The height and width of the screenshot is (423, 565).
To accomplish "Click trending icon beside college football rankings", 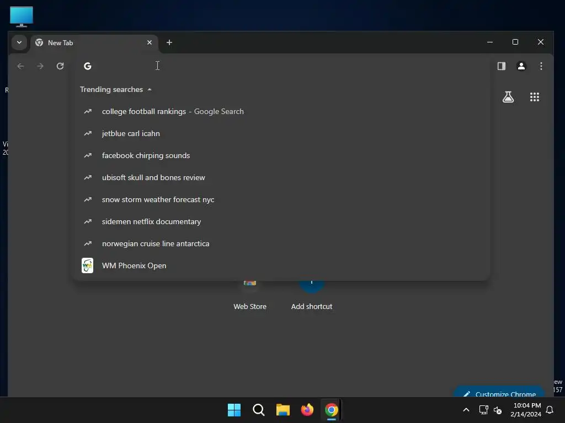I will pyautogui.click(x=88, y=111).
